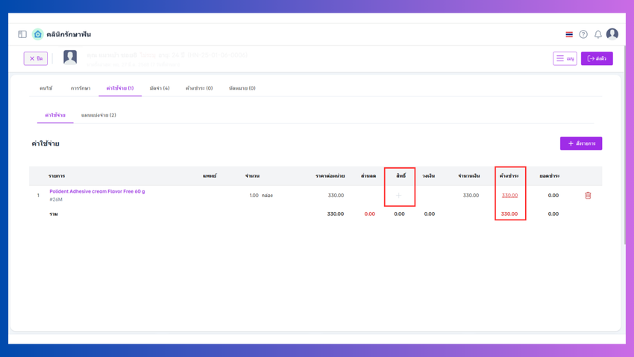Switch to the มัดจำ (4) tab
634x357 pixels.
point(160,88)
